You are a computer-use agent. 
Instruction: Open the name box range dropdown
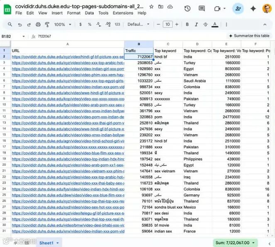pyautogui.click(x=24, y=36)
